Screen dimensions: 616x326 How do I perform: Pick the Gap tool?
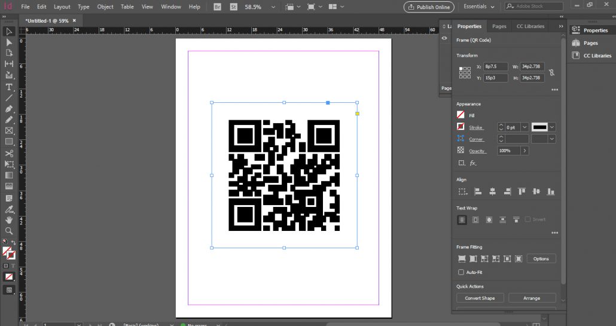pyautogui.click(x=9, y=64)
